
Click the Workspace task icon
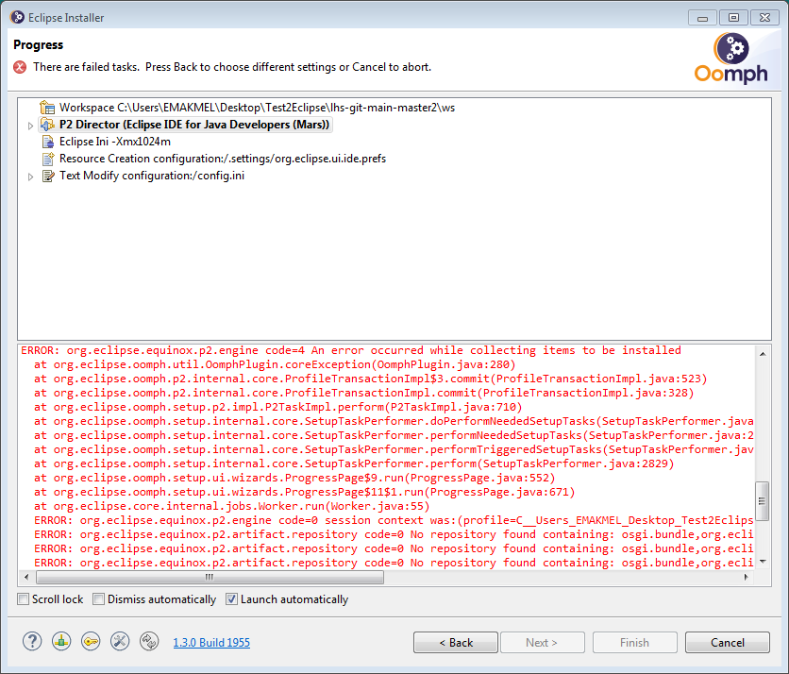(47, 108)
